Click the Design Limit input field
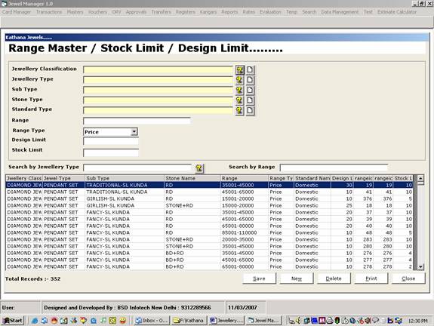 point(111,141)
